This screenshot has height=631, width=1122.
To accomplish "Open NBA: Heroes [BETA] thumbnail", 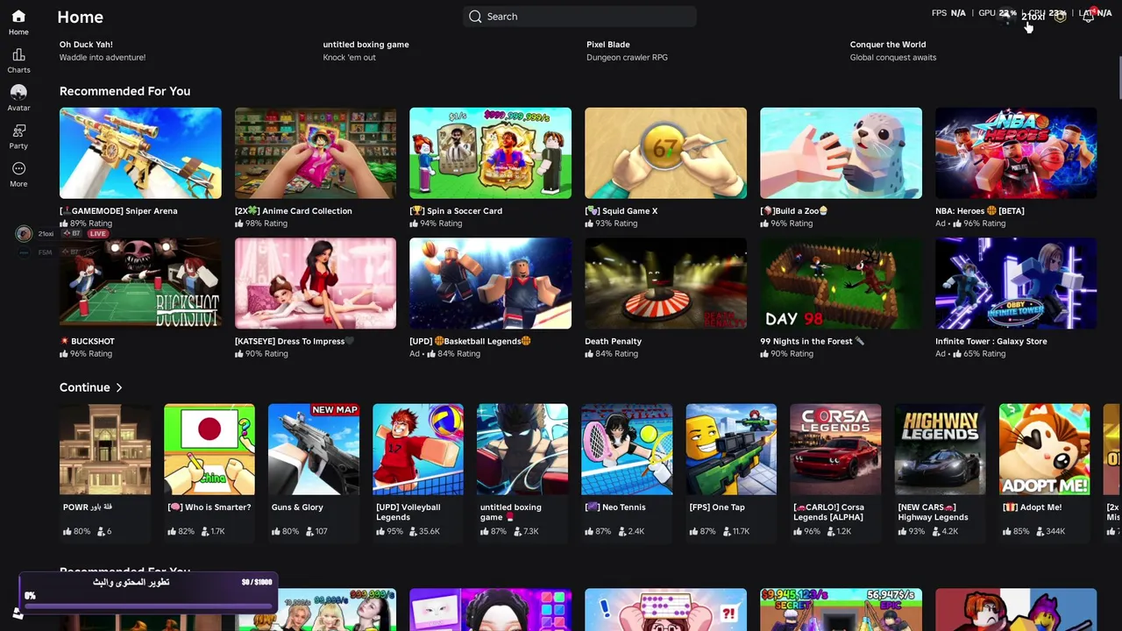I will (1016, 153).
